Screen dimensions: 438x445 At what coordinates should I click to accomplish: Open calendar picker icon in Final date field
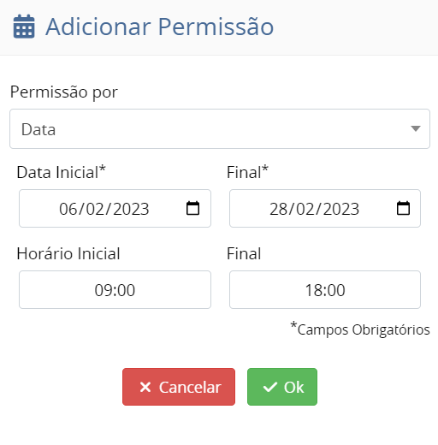click(x=403, y=208)
